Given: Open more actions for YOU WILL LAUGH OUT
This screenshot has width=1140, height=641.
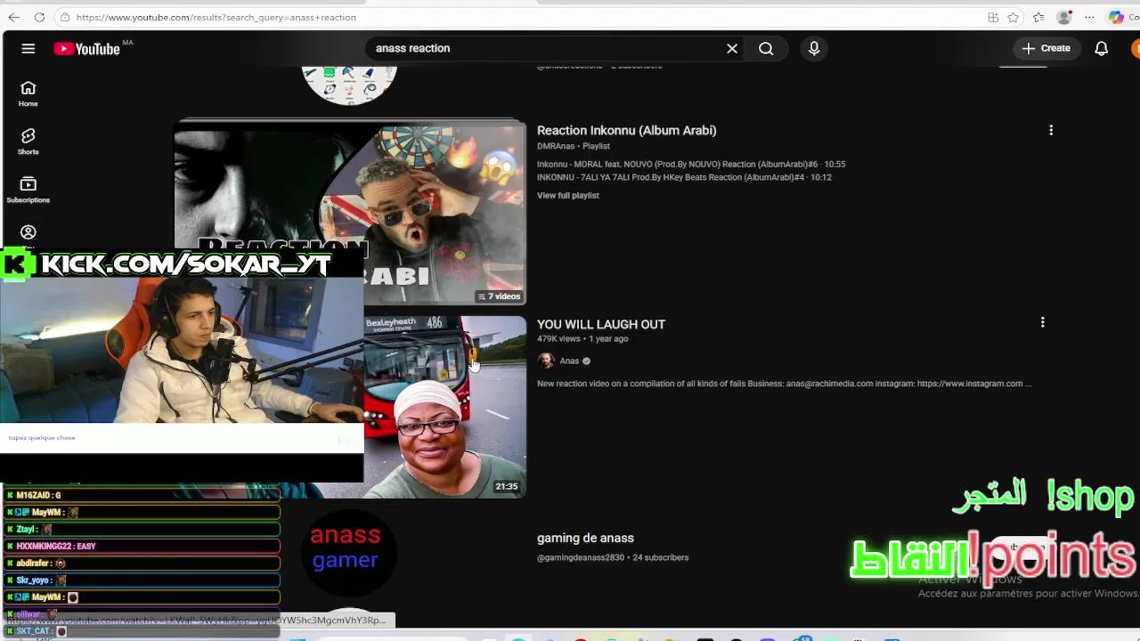Looking at the screenshot, I should 1043,322.
